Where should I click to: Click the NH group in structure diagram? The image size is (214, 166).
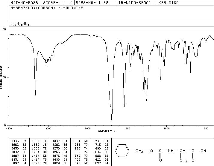[x=171, y=151]
